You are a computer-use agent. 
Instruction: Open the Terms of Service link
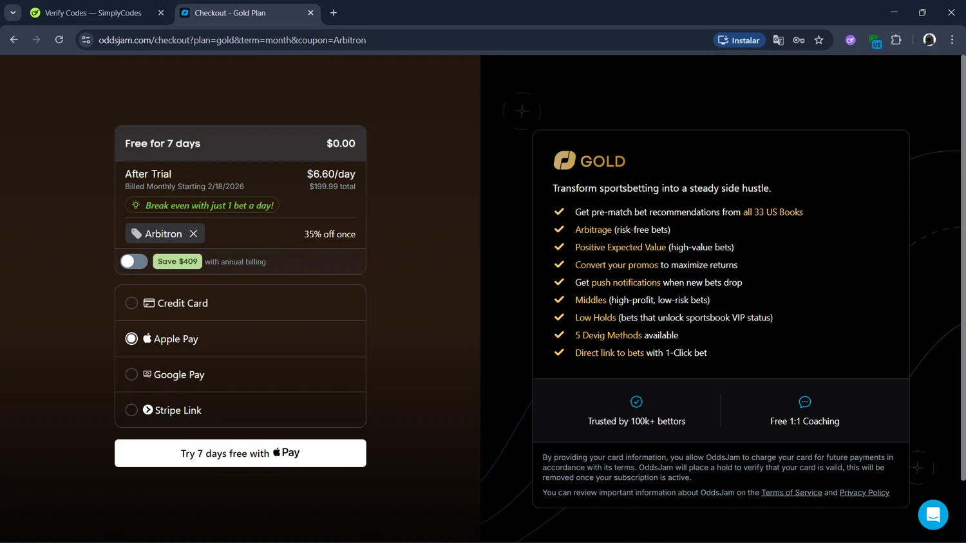(791, 492)
